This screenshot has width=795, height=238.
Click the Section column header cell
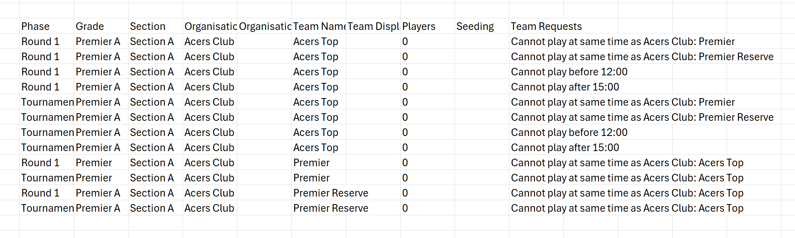pyautogui.click(x=155, y=26)
